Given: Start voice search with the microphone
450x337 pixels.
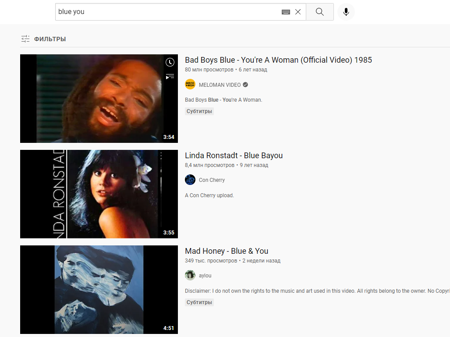Looking at the screenshot, I should [346, 12].
